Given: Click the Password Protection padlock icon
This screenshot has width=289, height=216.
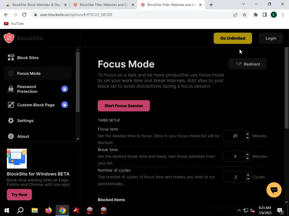Looking at the screenshot, I should 11,89.
